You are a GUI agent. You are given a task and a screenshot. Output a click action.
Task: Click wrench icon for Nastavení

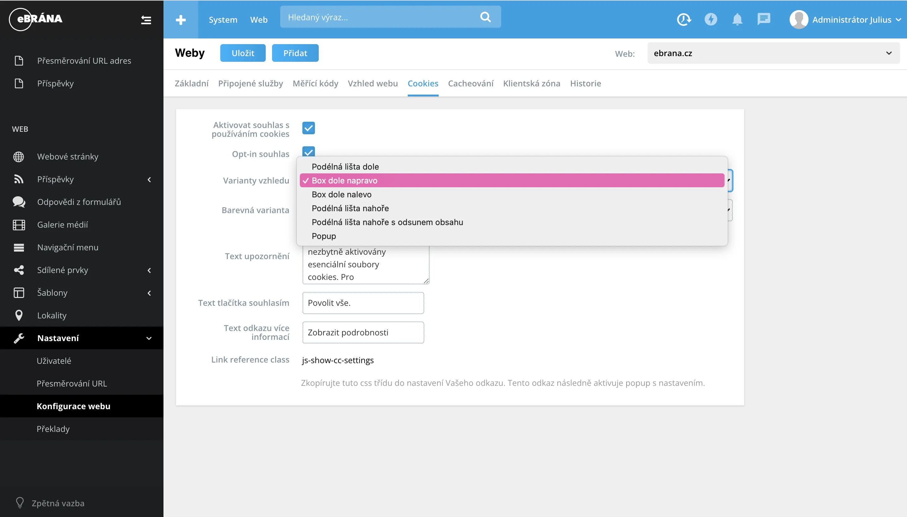[x=19, y=338]
